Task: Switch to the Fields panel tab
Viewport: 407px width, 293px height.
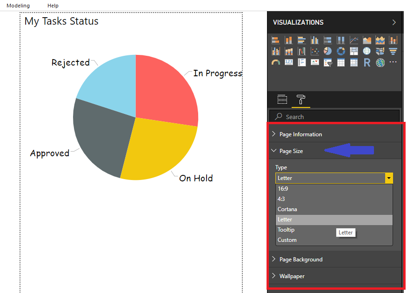Action: pyautogui.click(x=282, y=99)
